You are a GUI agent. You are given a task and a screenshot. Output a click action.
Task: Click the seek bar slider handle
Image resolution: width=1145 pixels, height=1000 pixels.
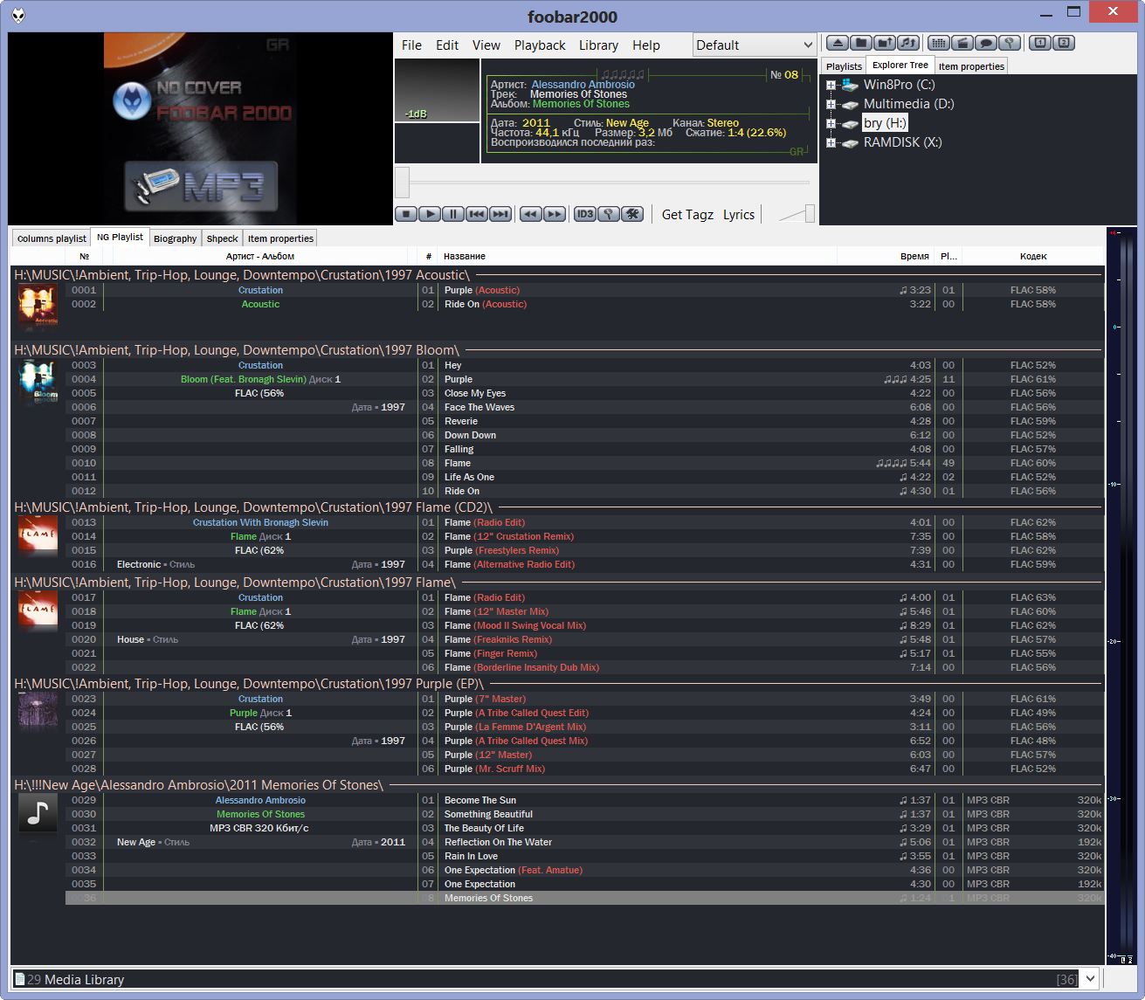403,183
